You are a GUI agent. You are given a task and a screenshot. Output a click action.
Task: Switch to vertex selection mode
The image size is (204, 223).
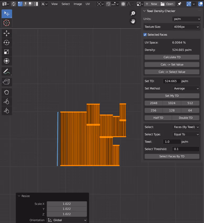pos(20,4)
